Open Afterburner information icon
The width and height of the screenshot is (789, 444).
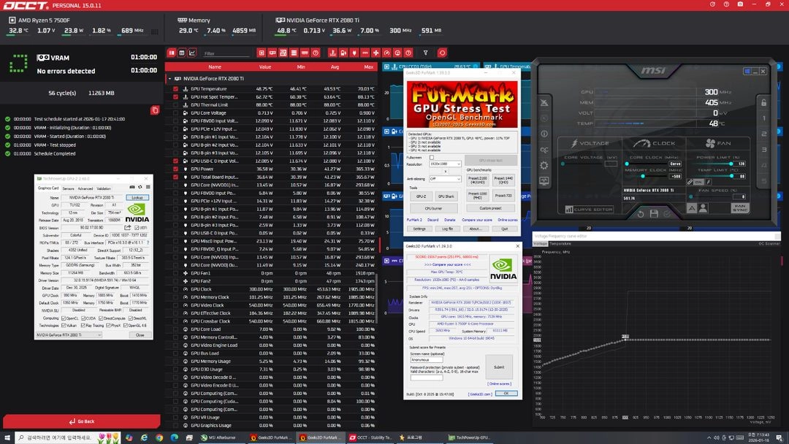tap(544, 134)
